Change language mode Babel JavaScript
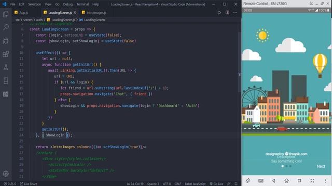This screenshot has height=186, width=332. tap(195, 184)
